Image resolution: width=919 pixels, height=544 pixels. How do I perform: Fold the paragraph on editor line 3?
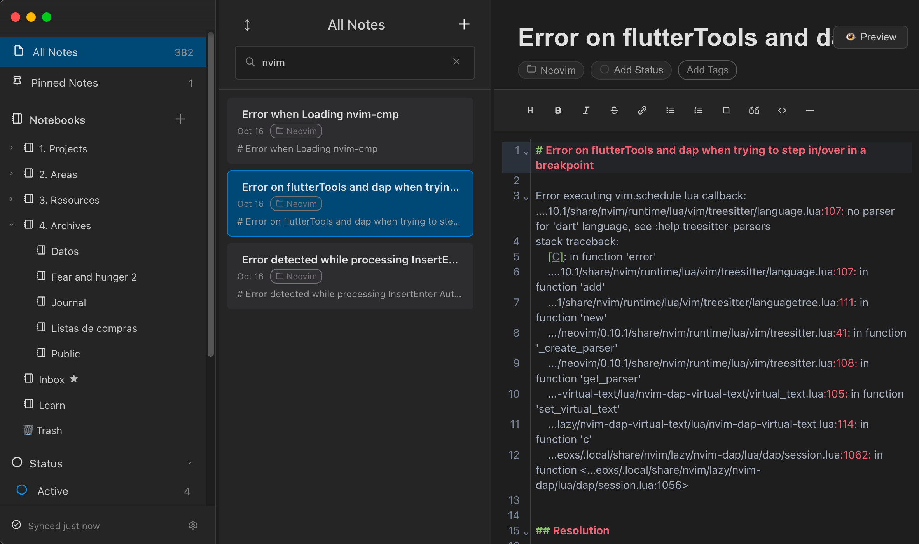point(526,198)
